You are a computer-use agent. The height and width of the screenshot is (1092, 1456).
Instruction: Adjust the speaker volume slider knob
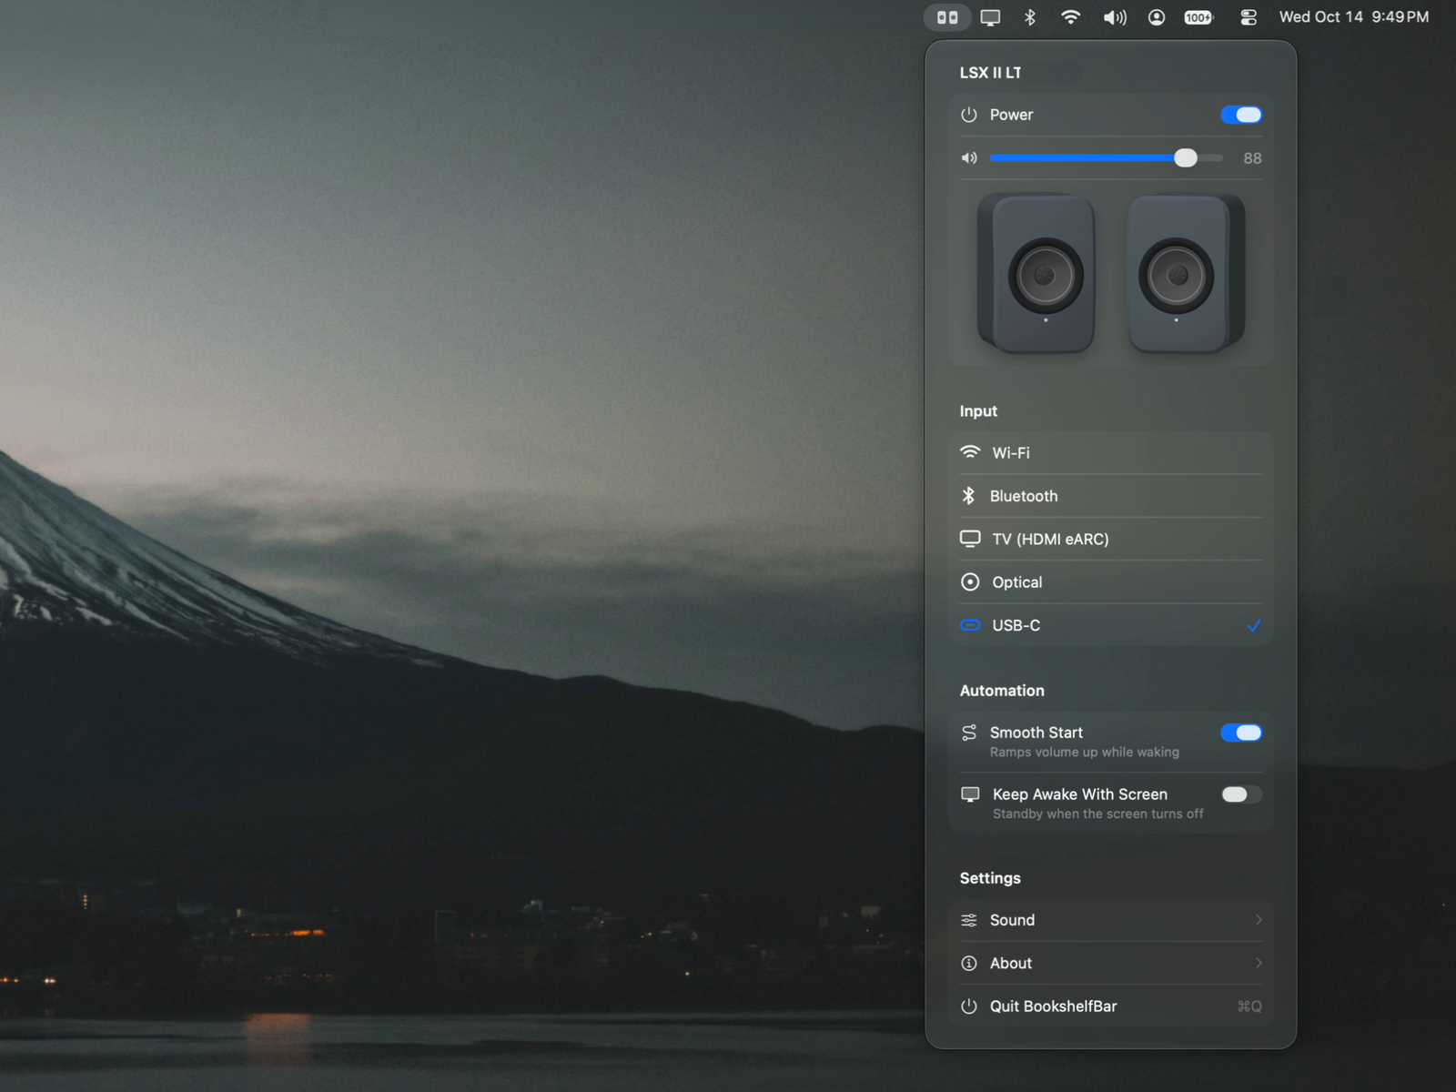(1186, 158)
